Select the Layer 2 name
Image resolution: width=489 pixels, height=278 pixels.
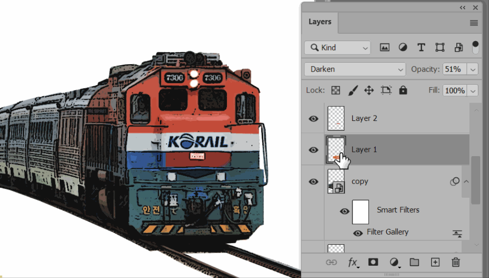[x=364, y=118]
